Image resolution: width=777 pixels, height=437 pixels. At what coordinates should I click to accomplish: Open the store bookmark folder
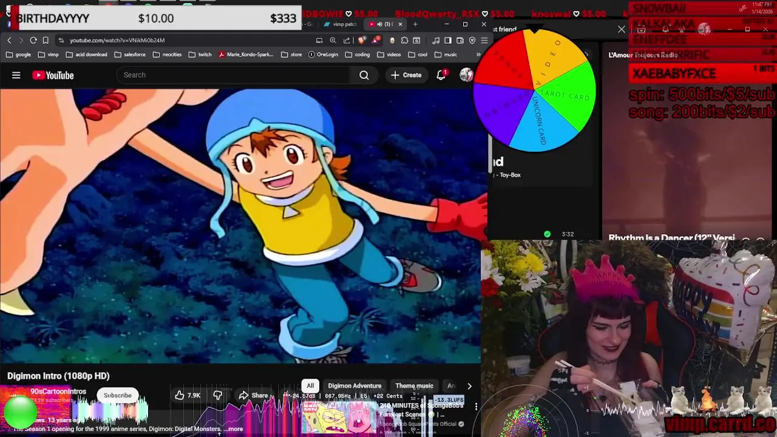pos(291,55)
